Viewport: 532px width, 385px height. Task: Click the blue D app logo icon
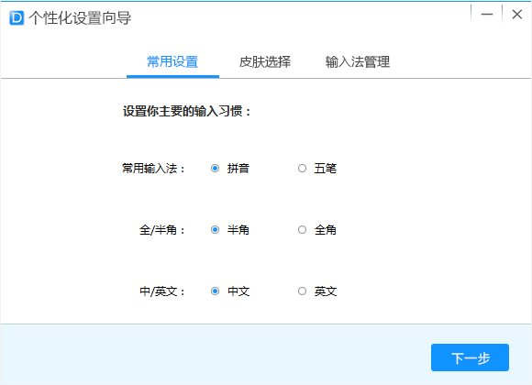(17, 18)
